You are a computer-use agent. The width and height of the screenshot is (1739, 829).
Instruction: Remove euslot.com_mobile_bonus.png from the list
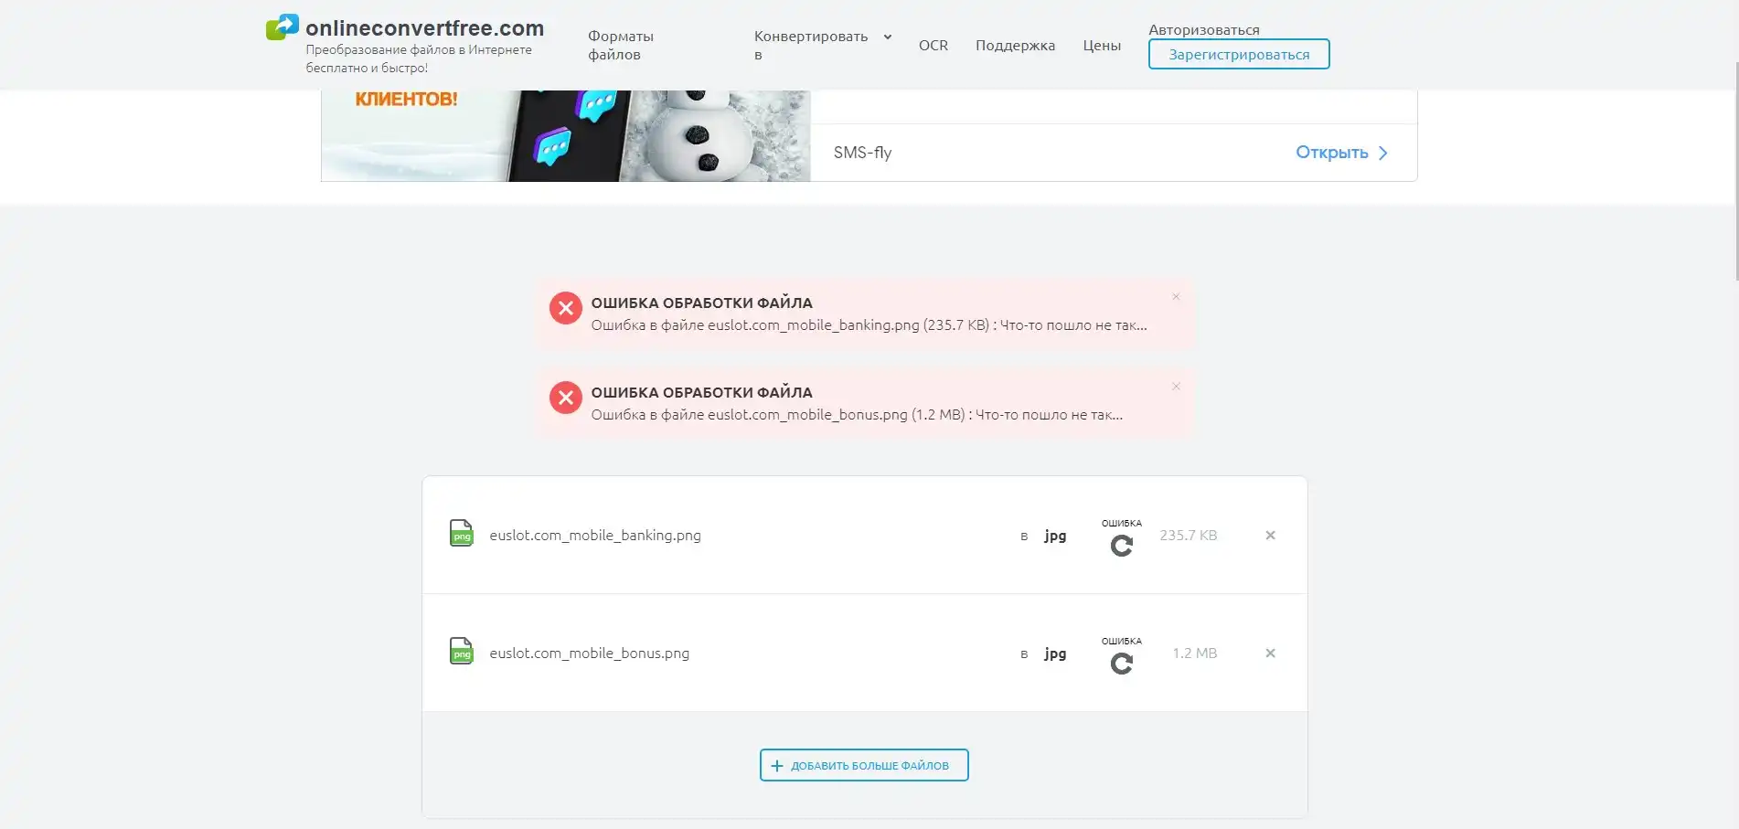pyautogui.click(x=1270, y=654)
